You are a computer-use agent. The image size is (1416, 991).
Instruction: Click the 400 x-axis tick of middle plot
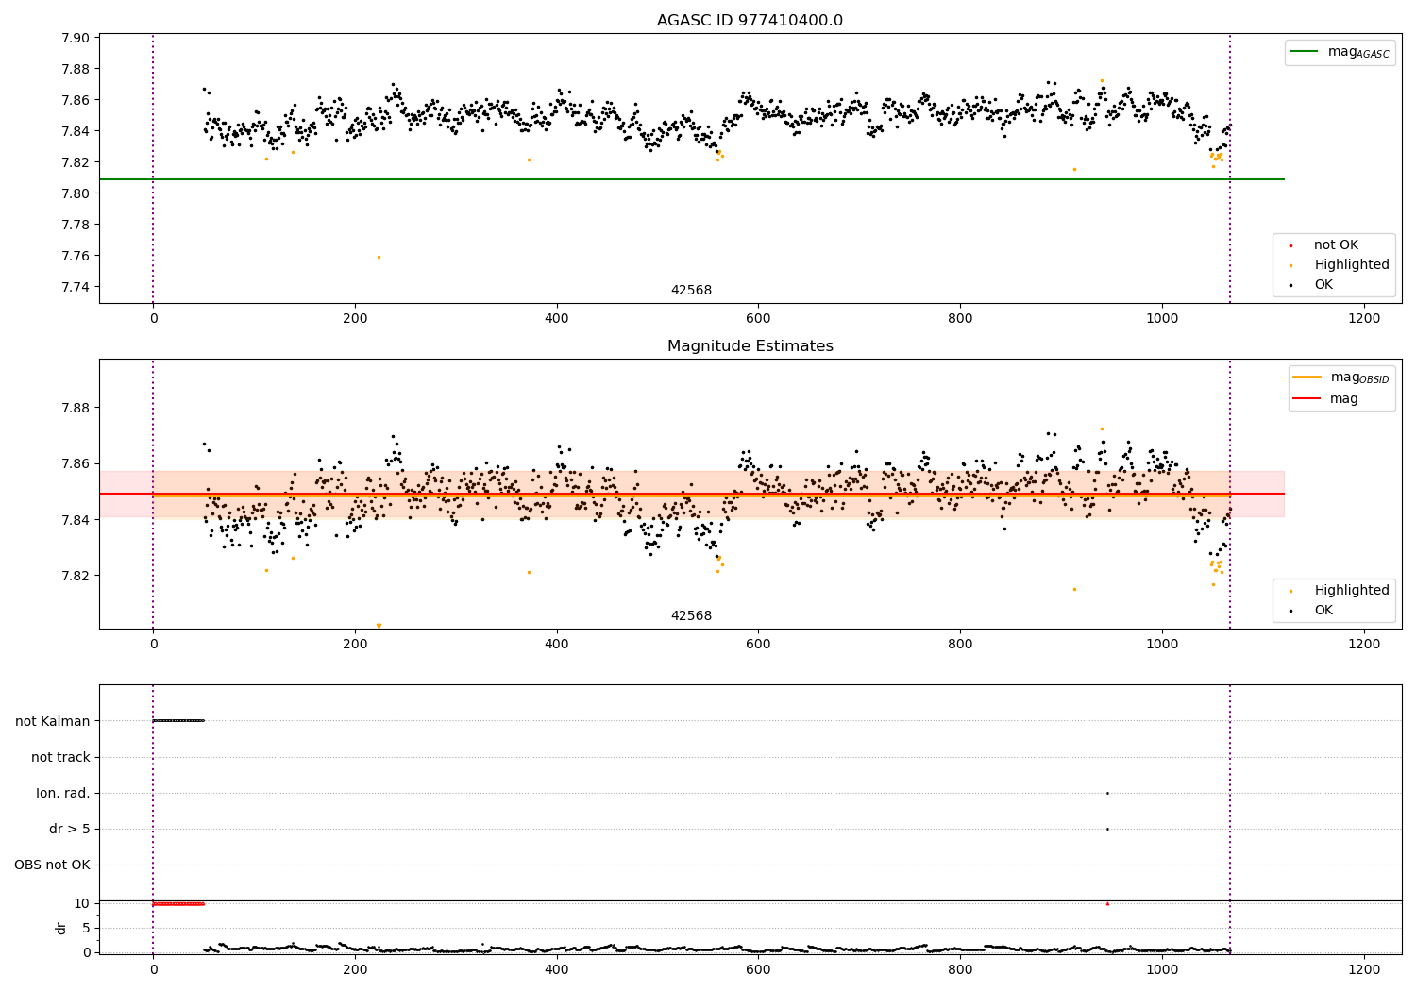pyautogui.click(x=557, y=644)
